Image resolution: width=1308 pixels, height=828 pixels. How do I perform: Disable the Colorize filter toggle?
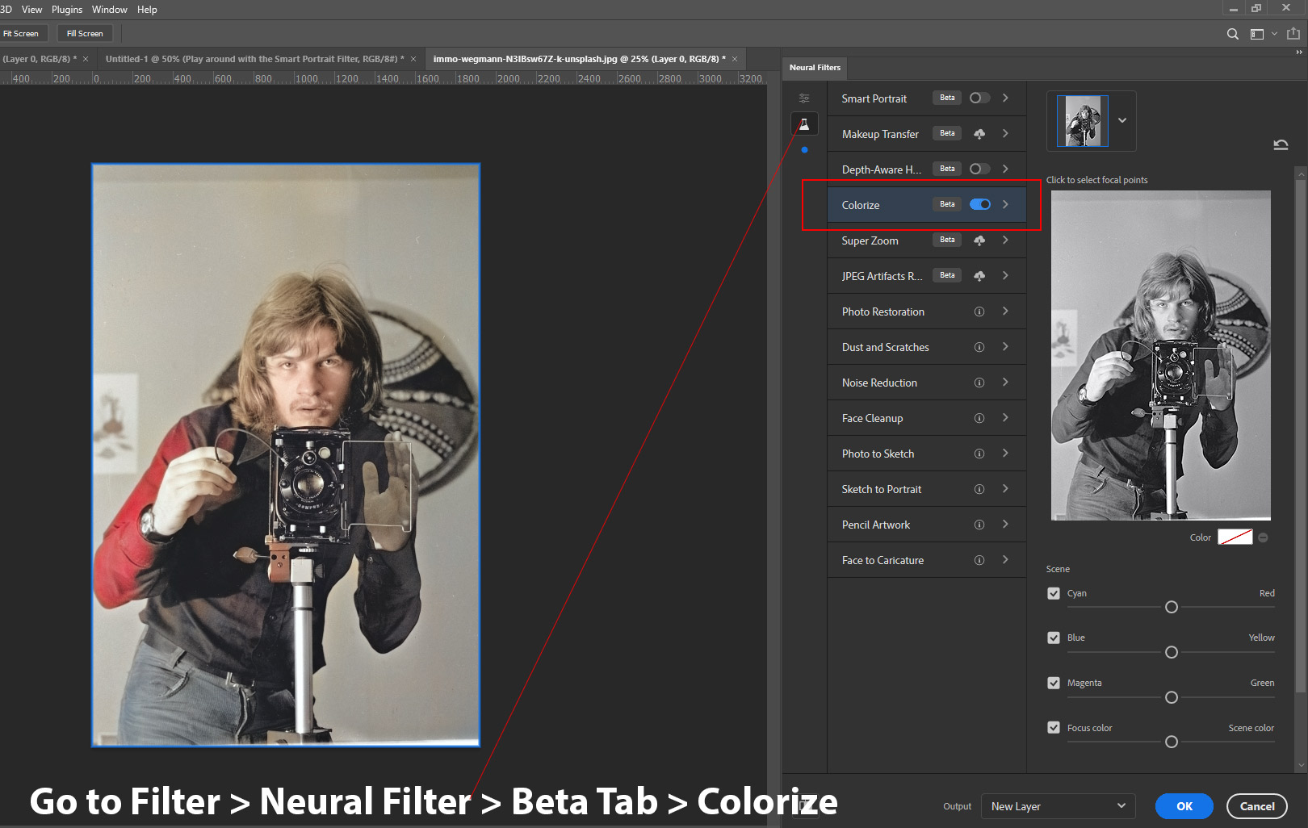pyautogui.click(x=979, y=205)
